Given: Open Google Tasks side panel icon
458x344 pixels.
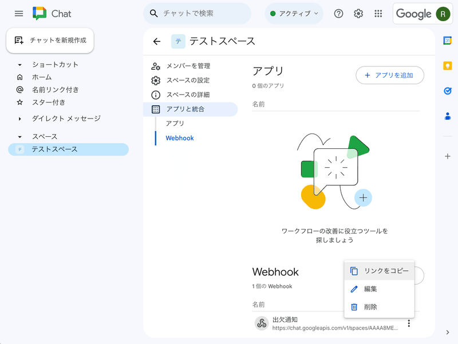Looking at the screenshot, I should 448,91.
